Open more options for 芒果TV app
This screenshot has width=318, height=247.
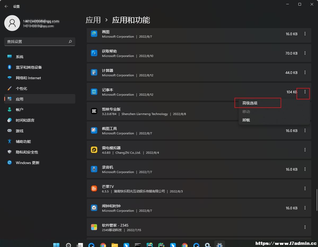click(x=305, y=189)
